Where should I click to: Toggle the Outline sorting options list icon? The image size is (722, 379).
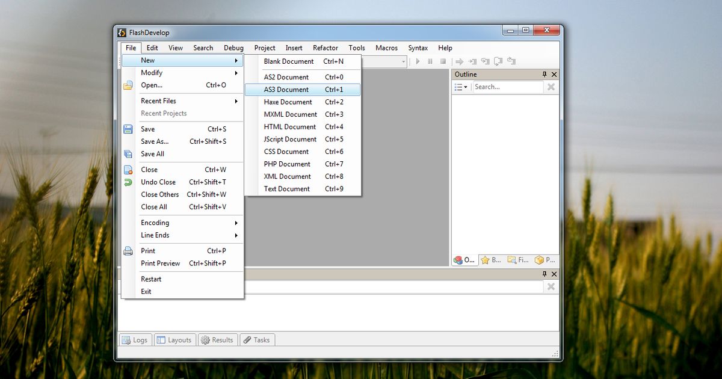[460, 87]
